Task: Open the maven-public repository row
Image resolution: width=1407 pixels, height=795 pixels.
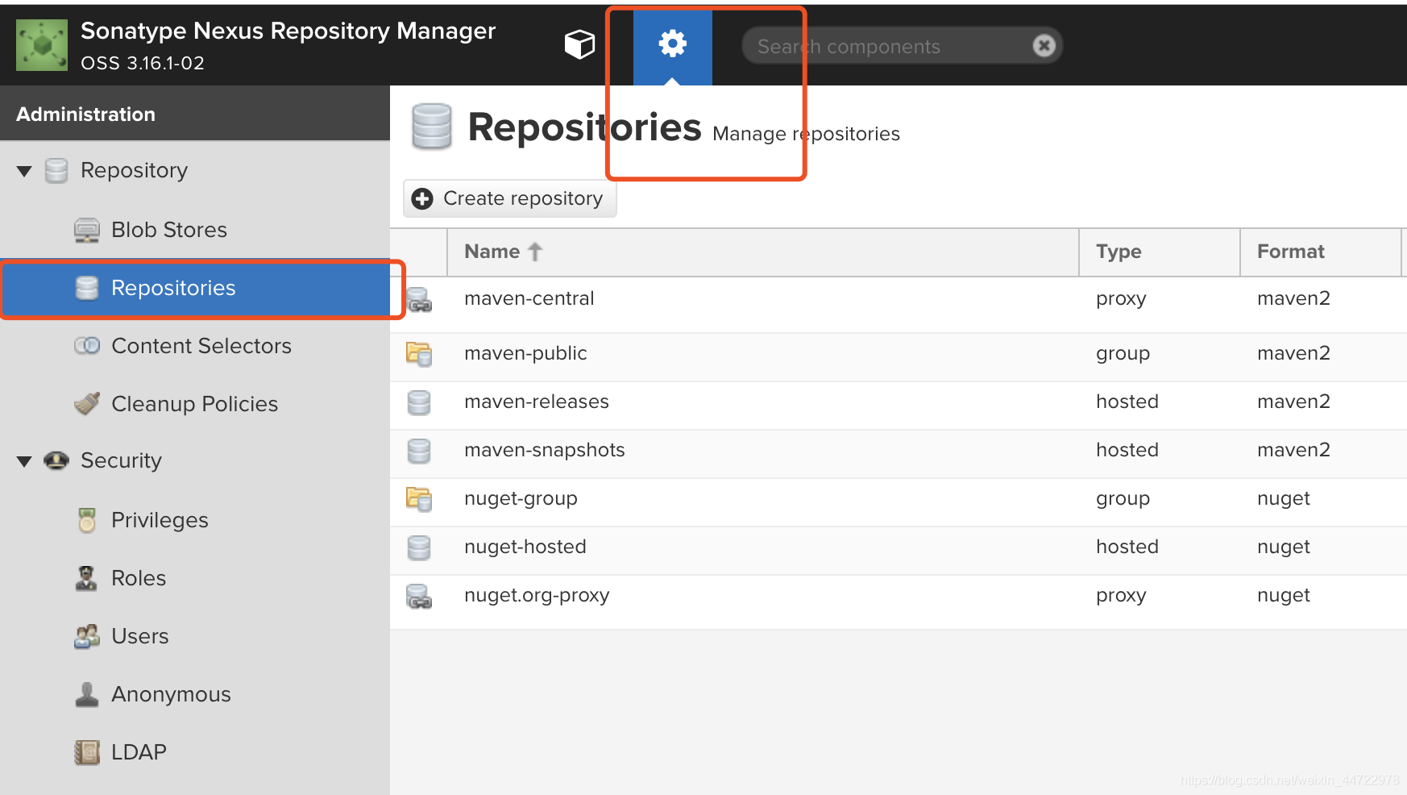Action: [x=899, y=356]
